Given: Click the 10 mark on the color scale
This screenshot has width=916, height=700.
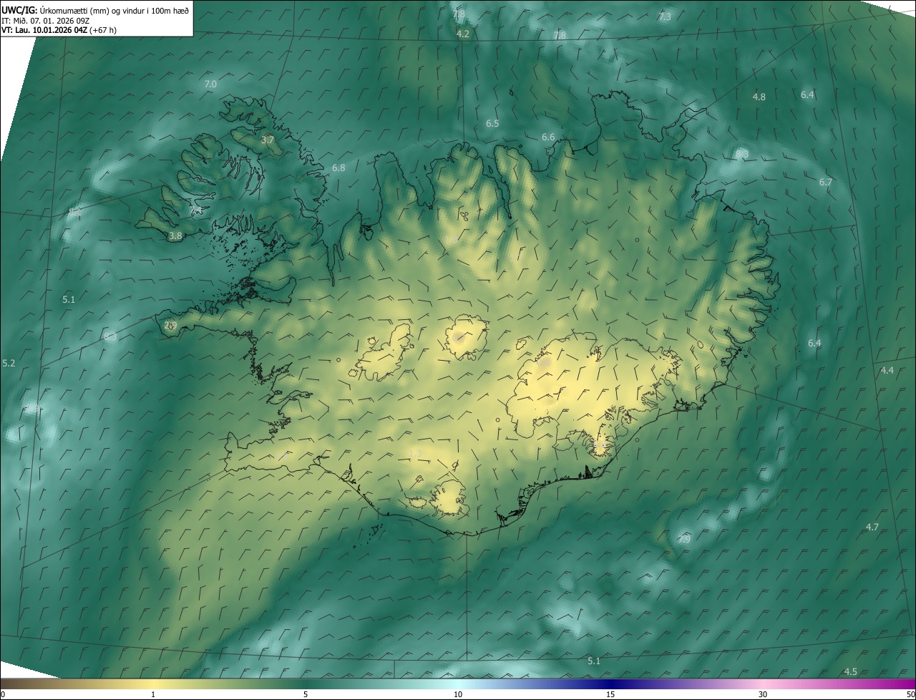Looking at the screenshot, I should click(458, 694).
